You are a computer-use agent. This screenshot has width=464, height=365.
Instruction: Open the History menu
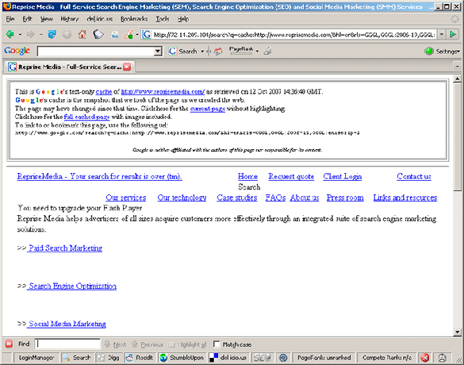click(x=70, y=19)
